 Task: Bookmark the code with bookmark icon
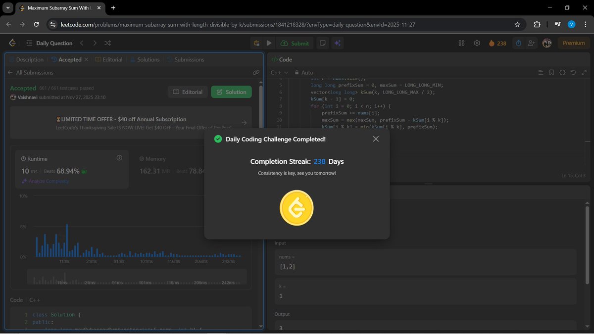pos(551,72)
